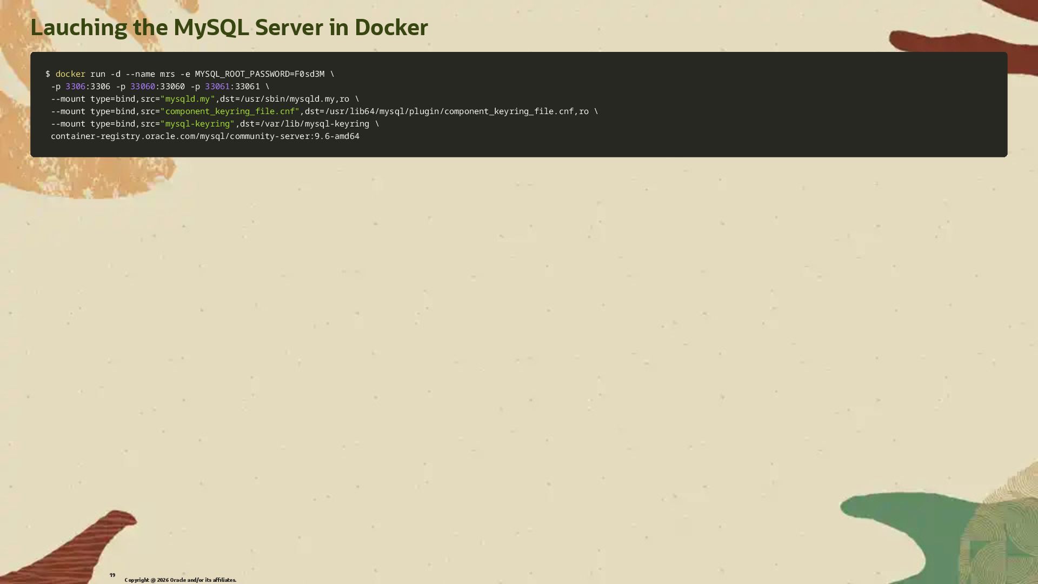Click the MYSQL_ROOT_PASSWORD=F0sd3M text
Image resolution: width=1038 pixels, height=584 pixels.
tap(259, 74)
